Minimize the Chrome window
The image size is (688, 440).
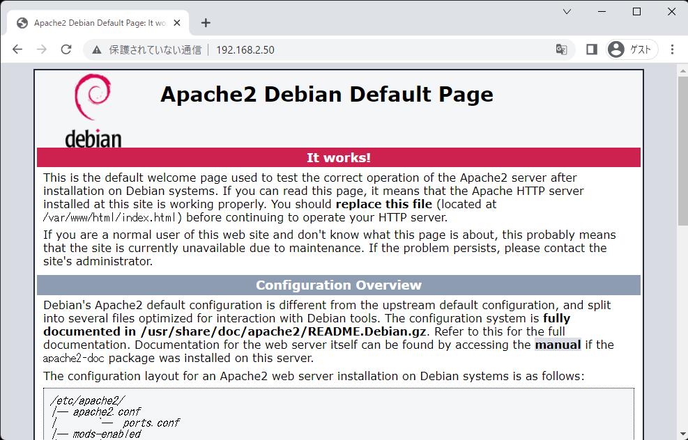point(602,12)
